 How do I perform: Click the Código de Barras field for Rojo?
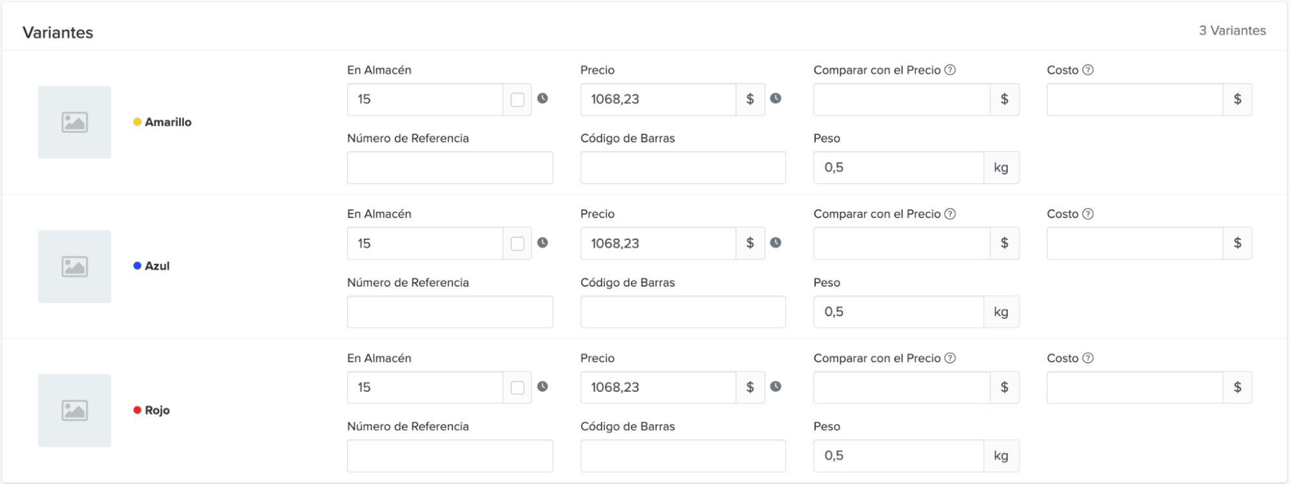click(x=682, y=456)
